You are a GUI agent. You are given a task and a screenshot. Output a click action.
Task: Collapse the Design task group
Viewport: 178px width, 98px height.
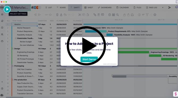tap(13, 49)
